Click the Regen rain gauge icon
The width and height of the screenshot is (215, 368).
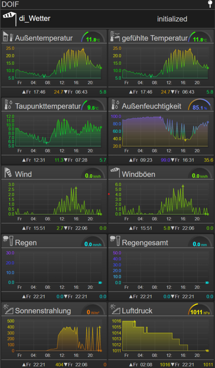tap(8, 241)
